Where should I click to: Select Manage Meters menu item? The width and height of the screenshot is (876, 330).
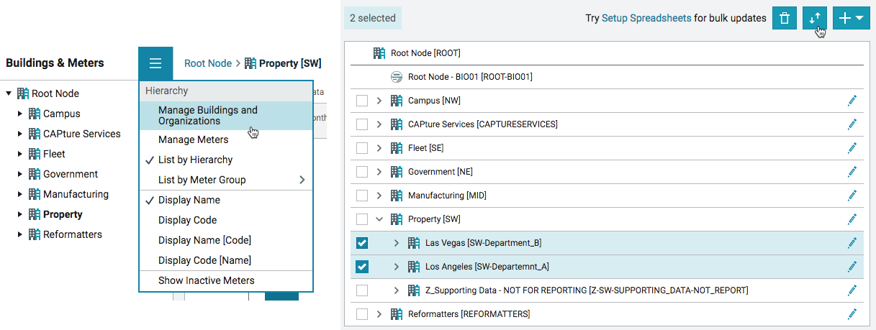[x=226, y=139]
